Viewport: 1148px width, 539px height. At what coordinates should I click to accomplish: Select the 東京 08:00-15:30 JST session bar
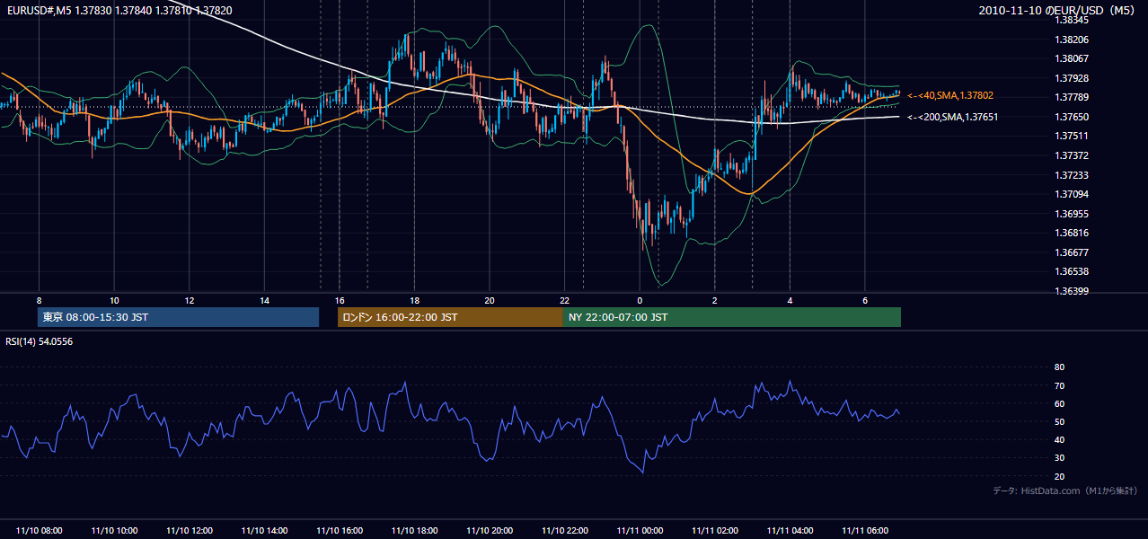click(x=179, y=317)
